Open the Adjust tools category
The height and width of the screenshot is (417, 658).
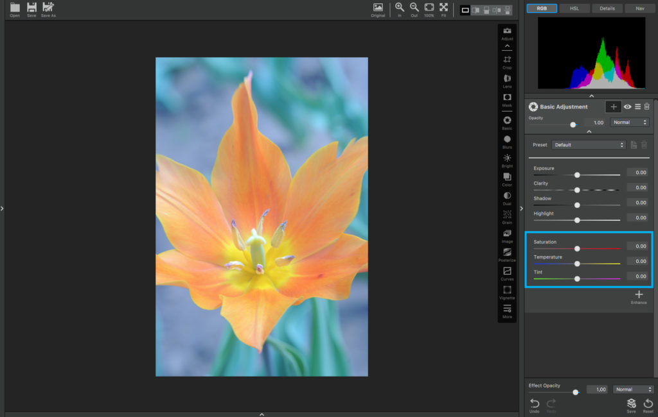click(507, 31)
